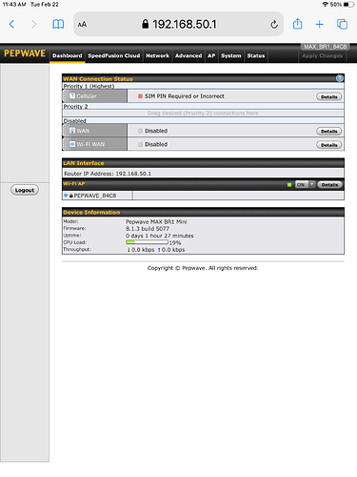357x477 pixels.
Task: Open Details for the Wi-Fi WAN connection
Action: (329, 145)
